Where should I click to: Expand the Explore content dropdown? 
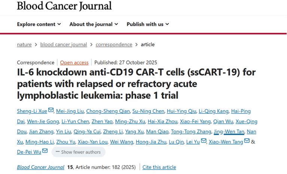click(39, 24)
